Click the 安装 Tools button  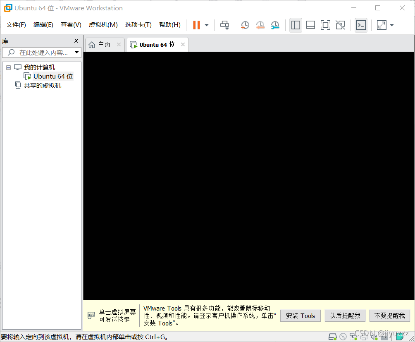[300, 316]
